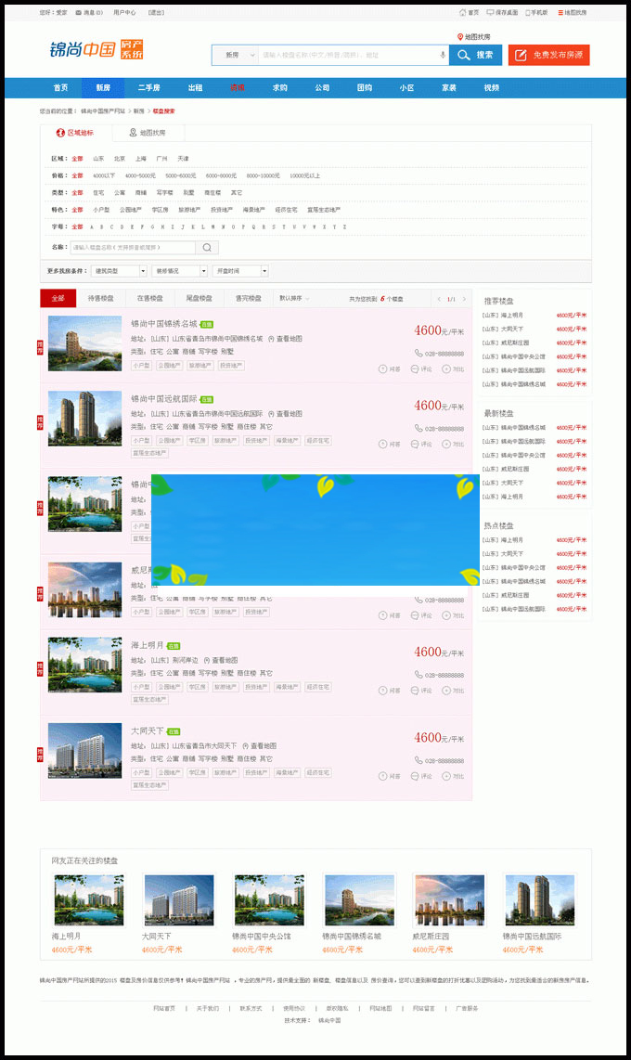Click the magnifier icon beside the 名称 field

click(207, 248)
